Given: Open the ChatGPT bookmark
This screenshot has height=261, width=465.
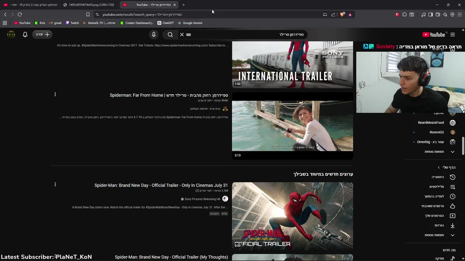Looking at the screenshot, I should (166, 23).
